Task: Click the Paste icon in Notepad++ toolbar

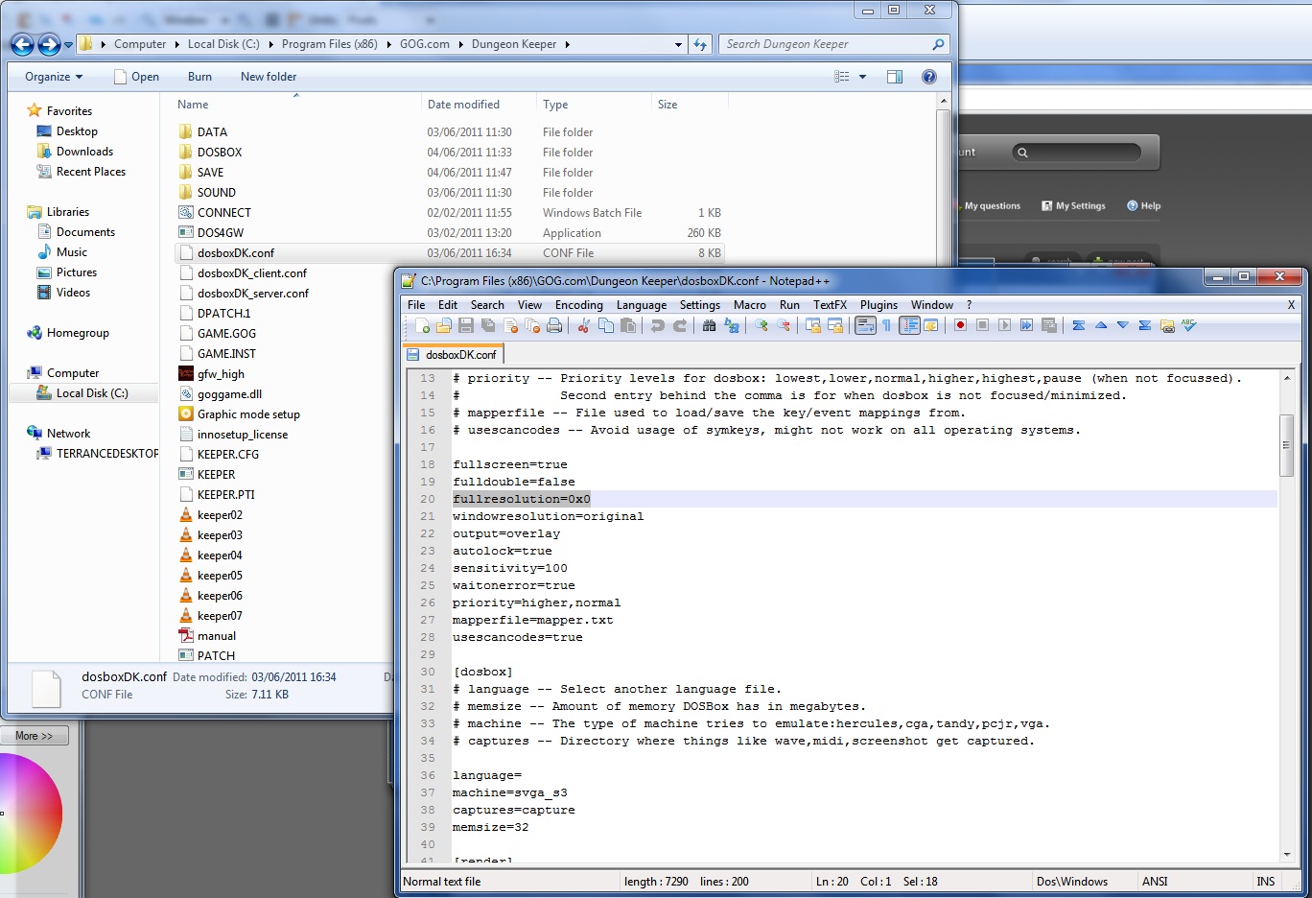Action: (x=628, y=326)
